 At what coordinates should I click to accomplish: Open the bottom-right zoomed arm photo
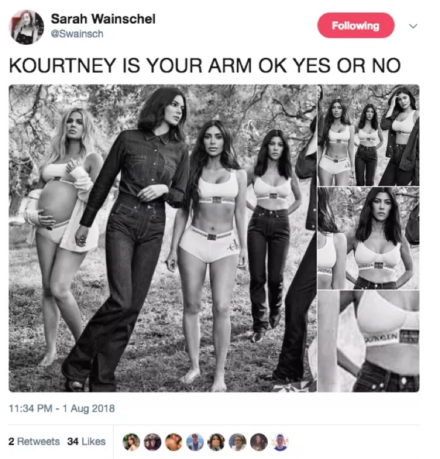(x=369, y=341)
